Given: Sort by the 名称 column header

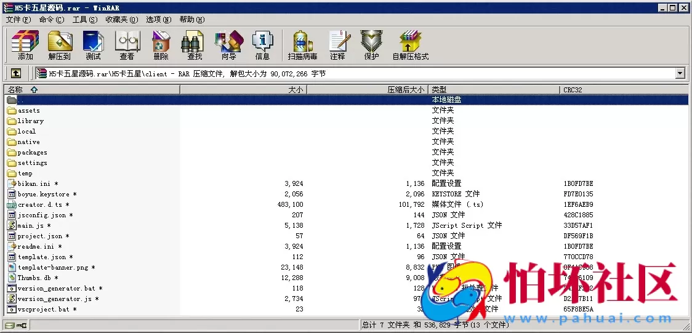Looking at the screenshot, I should (92, 89).
